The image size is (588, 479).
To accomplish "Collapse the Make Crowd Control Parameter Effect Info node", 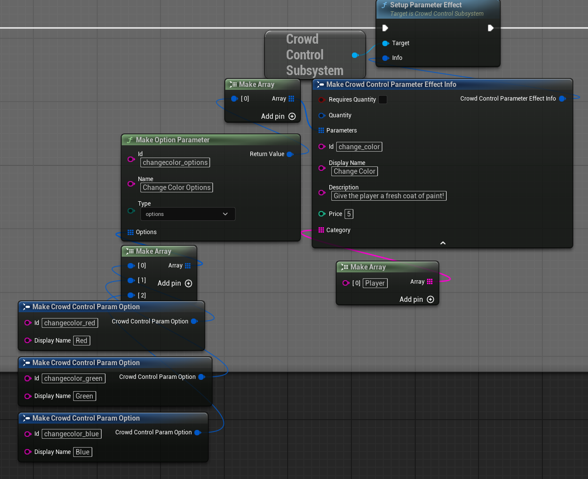I will (443, 243).
